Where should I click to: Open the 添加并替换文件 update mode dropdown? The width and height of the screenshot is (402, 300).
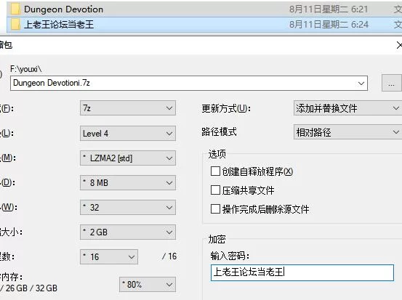pyautogui.click(x=348, y=108)
